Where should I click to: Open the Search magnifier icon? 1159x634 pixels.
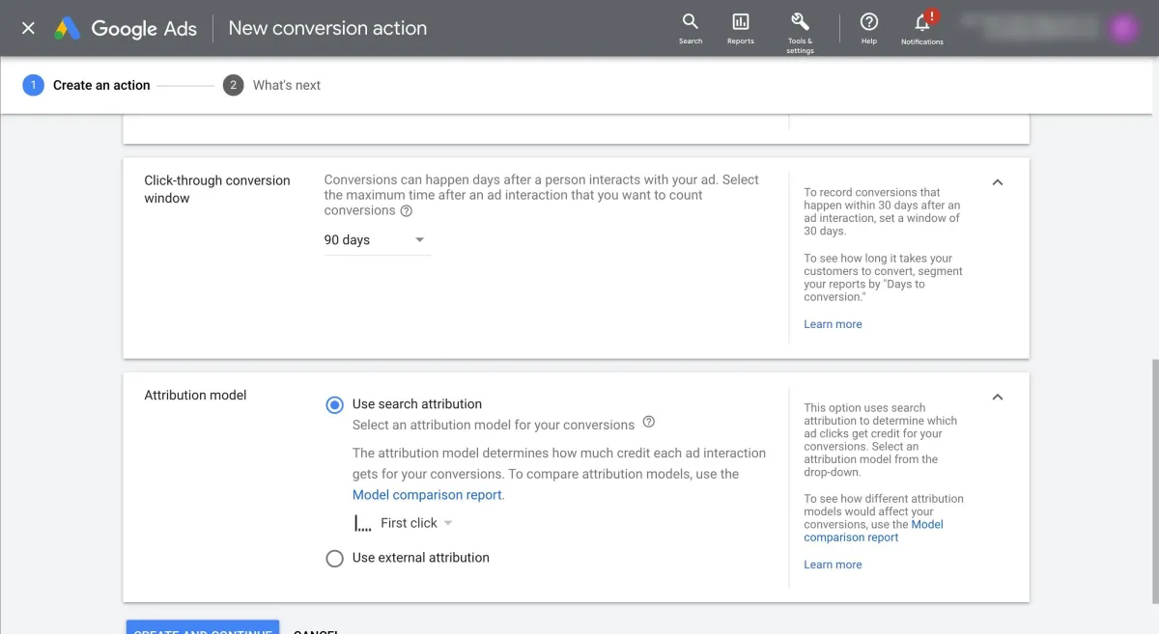[x=690, y=22]
